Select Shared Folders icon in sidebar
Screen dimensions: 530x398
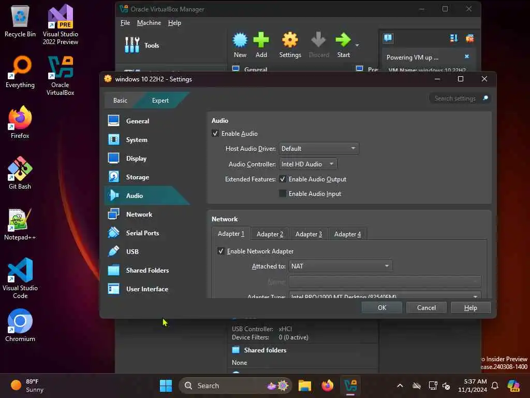coord(113,270)
